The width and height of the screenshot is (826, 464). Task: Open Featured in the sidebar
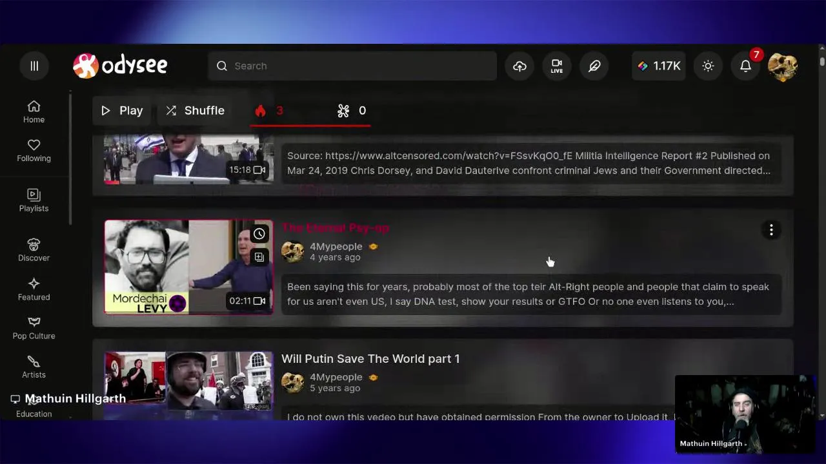click(34, 289)
